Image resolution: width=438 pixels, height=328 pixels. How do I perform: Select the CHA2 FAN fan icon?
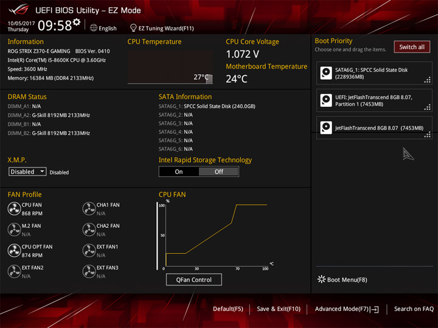89,230
